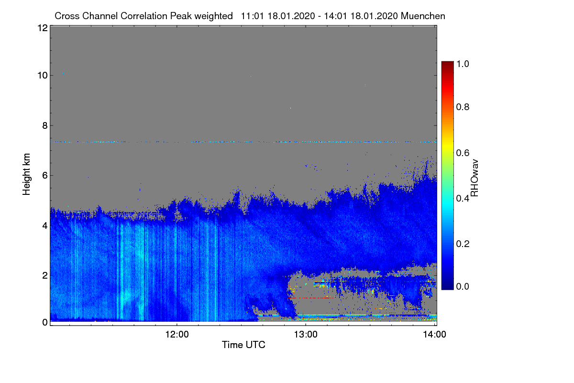Click the red horizontal streak near 1 km
The height and width of the screenshot is (383, 574).
coord(311,298)
